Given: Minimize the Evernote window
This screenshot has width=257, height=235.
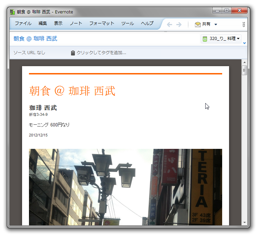Looking at the screenshot, I should point(217,11).
